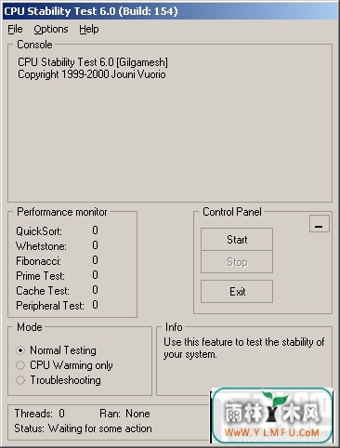Click the Exit button
This screenshot has height=448, width=340.
coord(237,292)
